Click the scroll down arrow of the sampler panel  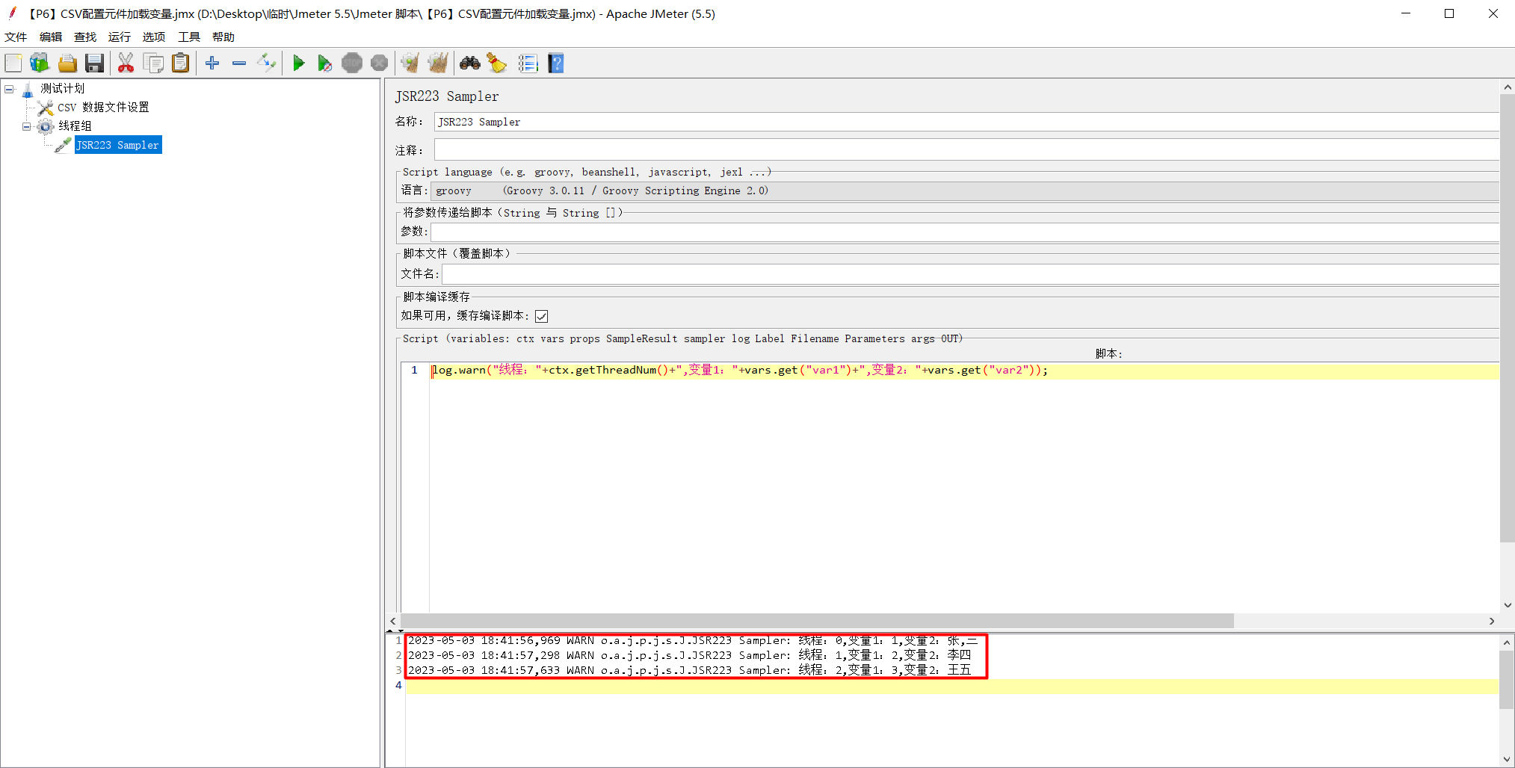1507,605
